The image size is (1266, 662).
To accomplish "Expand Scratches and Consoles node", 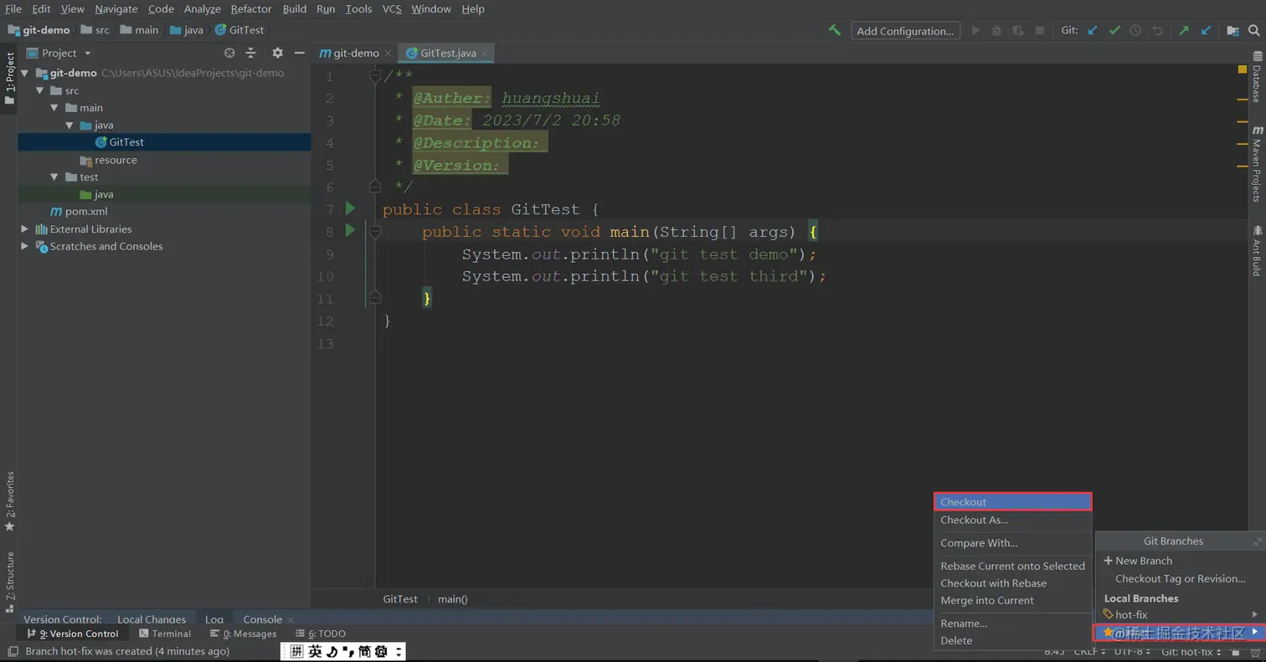I will (25, 246).
